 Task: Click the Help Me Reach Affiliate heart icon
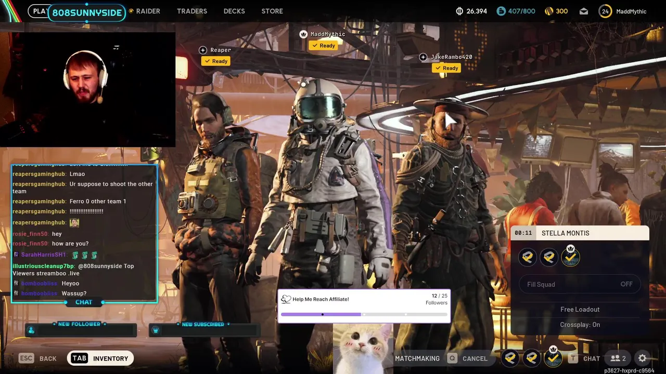click(286, 299)
